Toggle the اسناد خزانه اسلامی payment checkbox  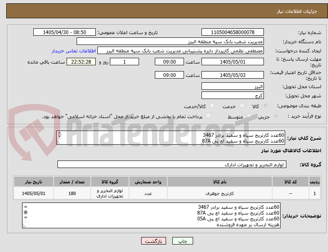pos(209,116)
